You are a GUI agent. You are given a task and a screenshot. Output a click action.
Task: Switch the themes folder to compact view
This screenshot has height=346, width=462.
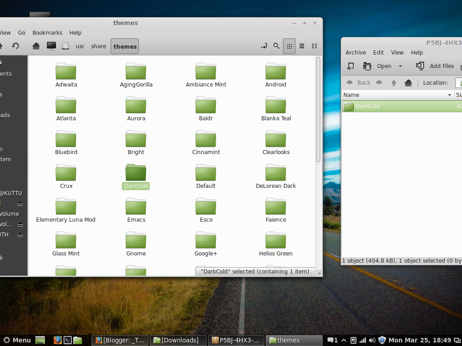coord(314,46)
